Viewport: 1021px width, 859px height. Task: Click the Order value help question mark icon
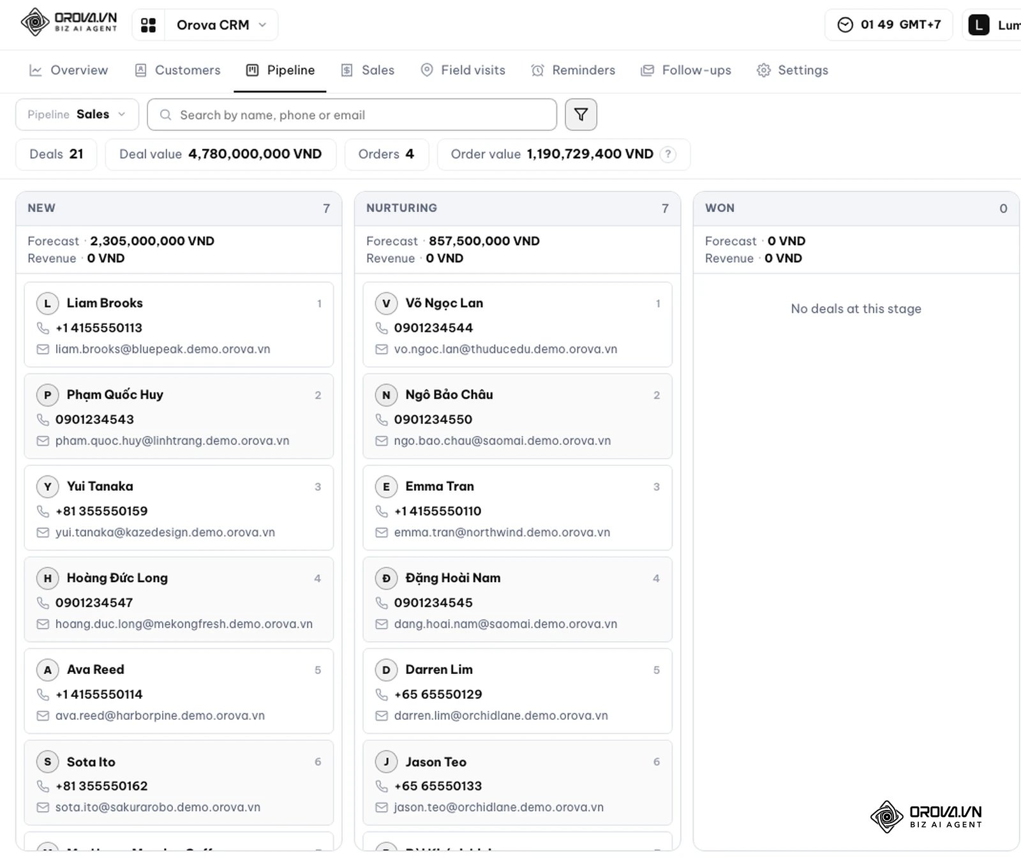pyautogui.click(x=667, y=154)
